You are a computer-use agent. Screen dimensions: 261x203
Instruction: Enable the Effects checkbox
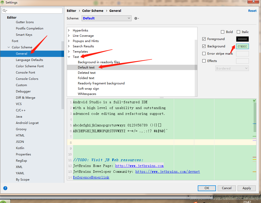204,61
